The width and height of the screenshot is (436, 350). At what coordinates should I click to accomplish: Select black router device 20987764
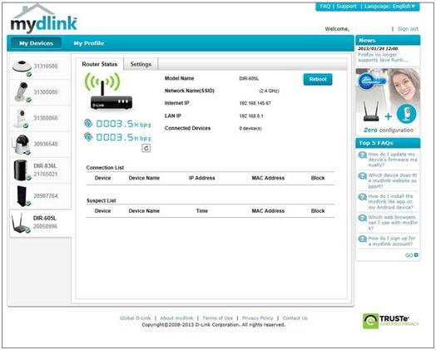click(40, 196)
